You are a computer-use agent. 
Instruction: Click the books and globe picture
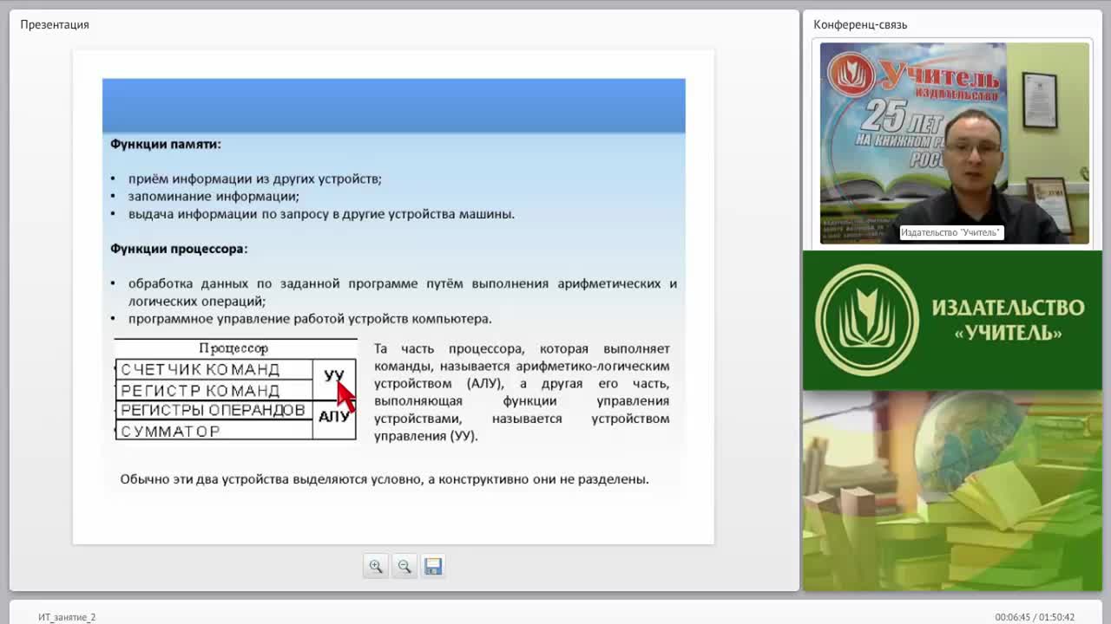click(x=952, y=491)
